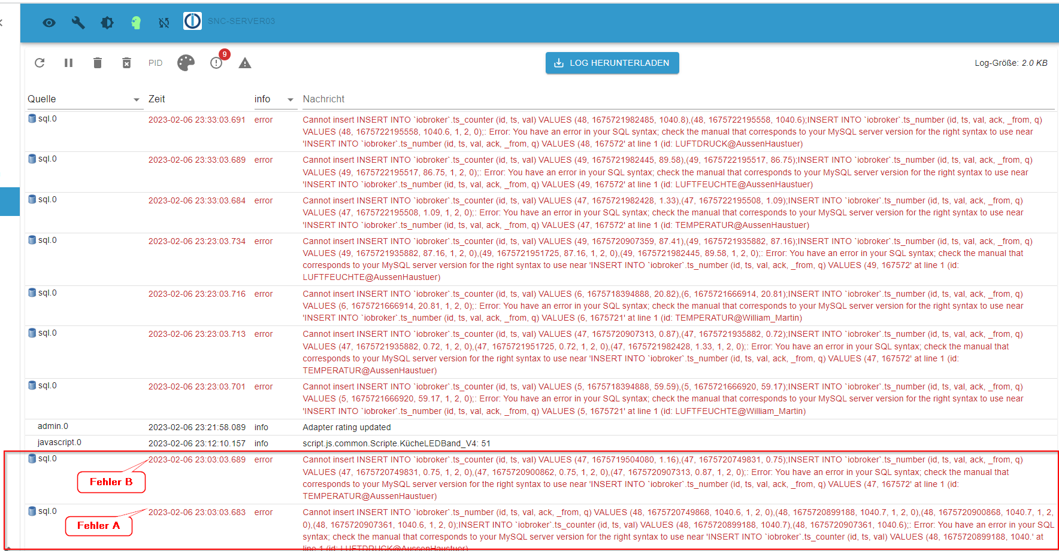
Task: Click sql.0 database icon in 23:23:03.701 row
Action: pos(32,385)
